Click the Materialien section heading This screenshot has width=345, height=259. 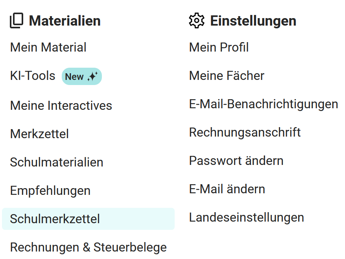(65, 20)
